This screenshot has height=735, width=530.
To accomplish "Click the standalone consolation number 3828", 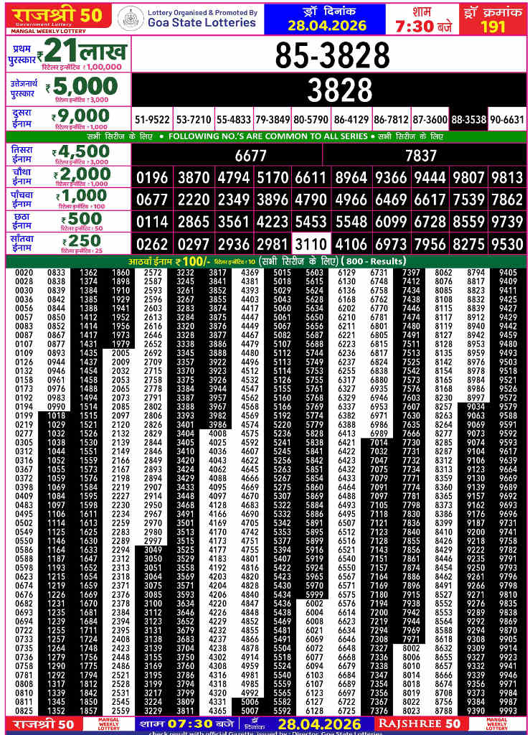I will coord(339,90).
